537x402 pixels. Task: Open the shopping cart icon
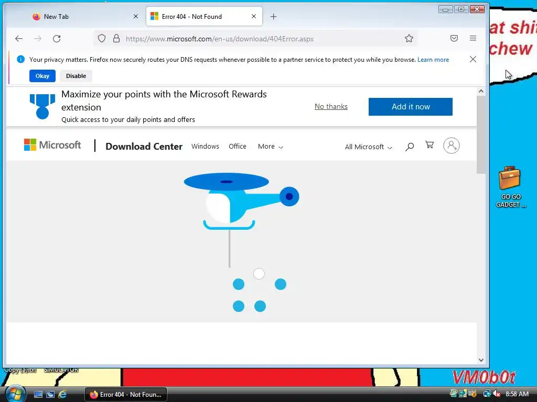click(x=429, y=145)
